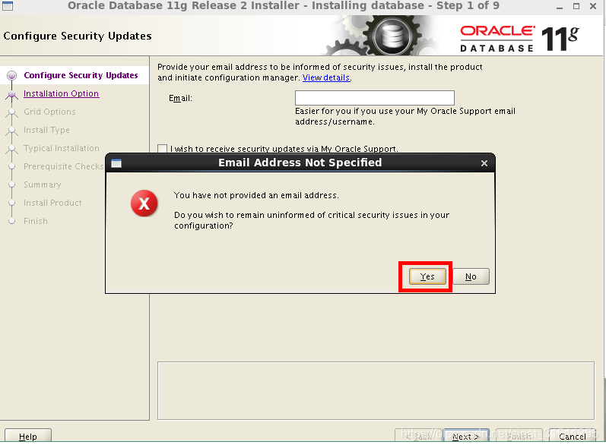Close the Email Address Not Specified dialog
The image size is (606, 448).
[484, 163]
